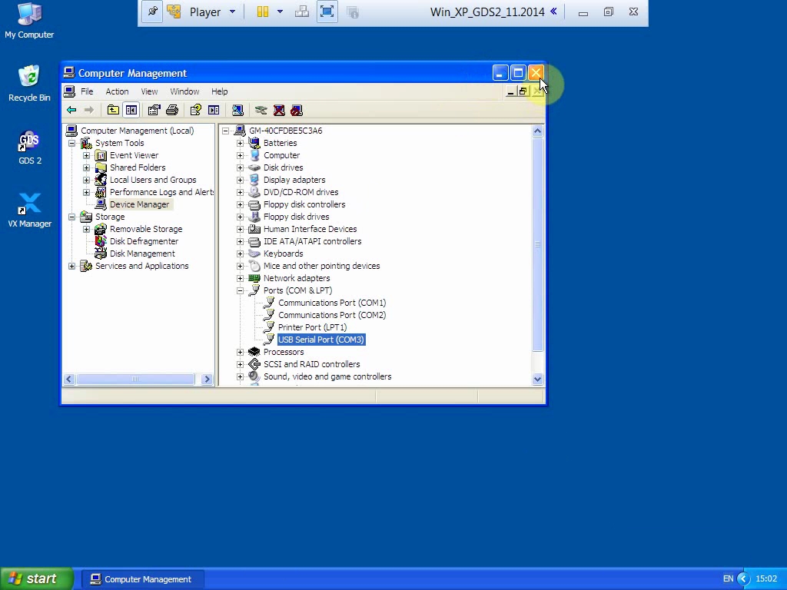Click the Scan for hardware changes icon
Viewport: 787px width, 590px height.
coord(237,110)
